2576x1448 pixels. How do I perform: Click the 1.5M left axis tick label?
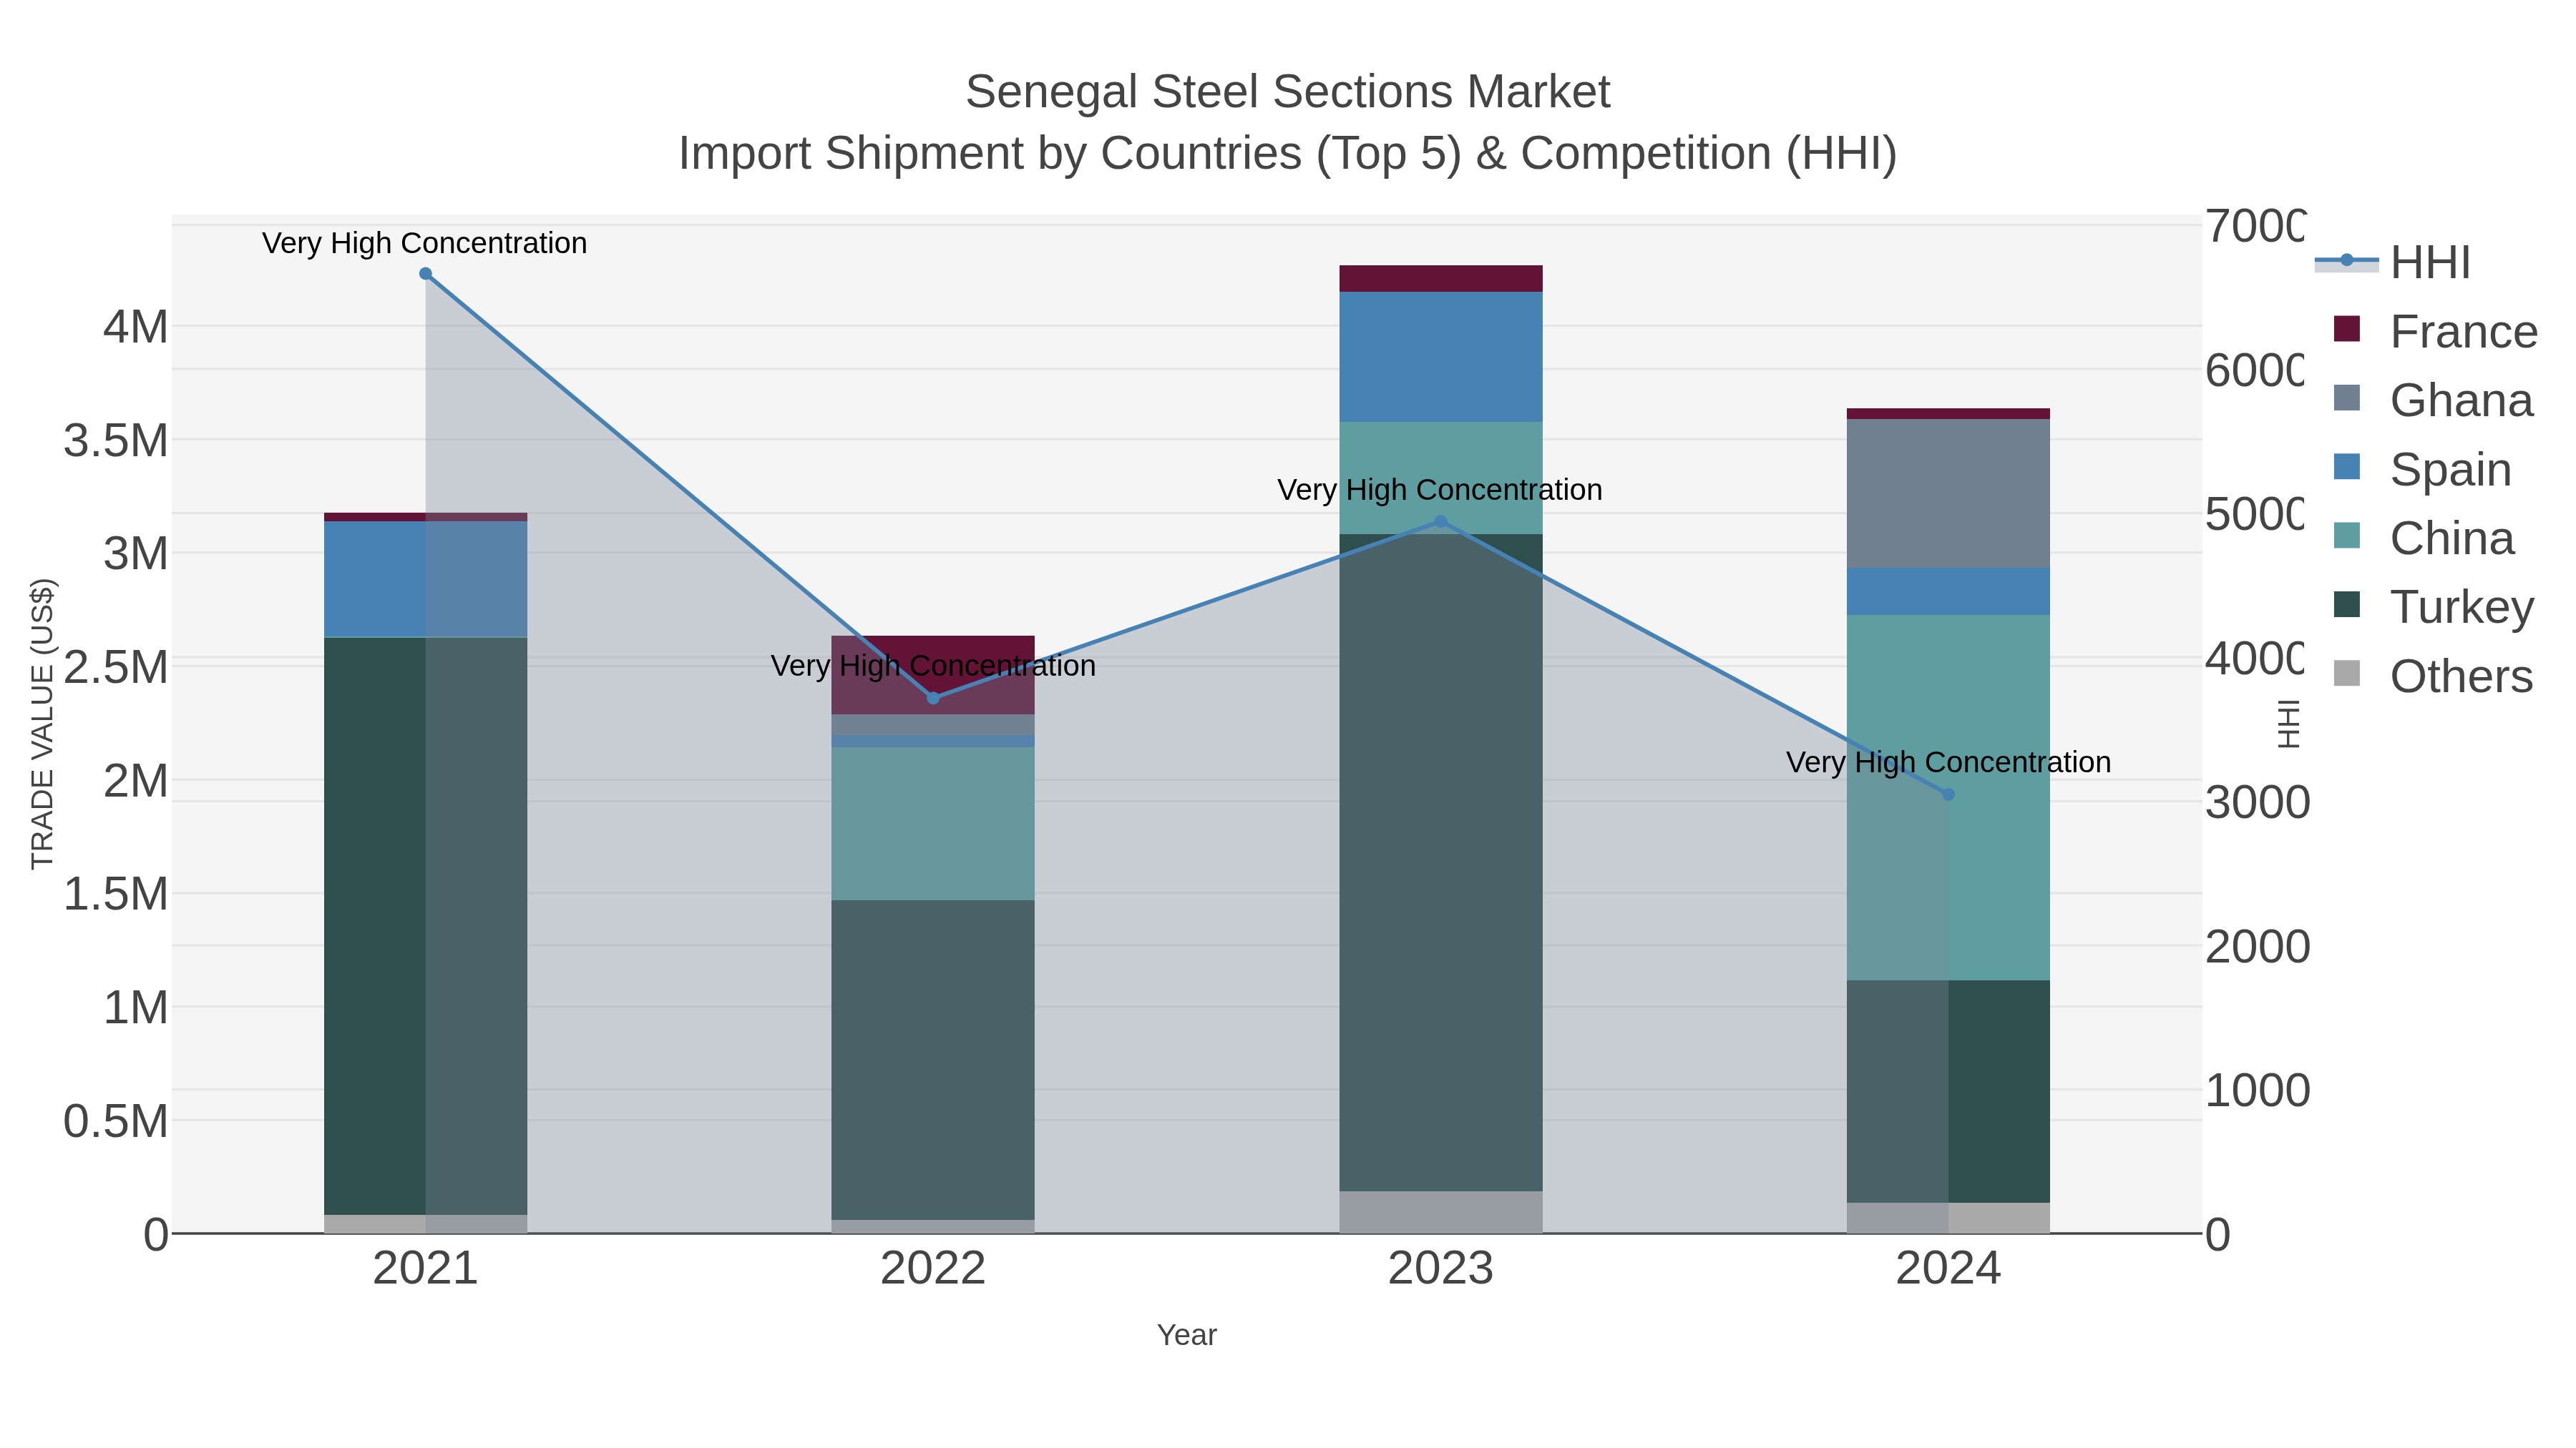pyautogui.click(x=116, y=893)
